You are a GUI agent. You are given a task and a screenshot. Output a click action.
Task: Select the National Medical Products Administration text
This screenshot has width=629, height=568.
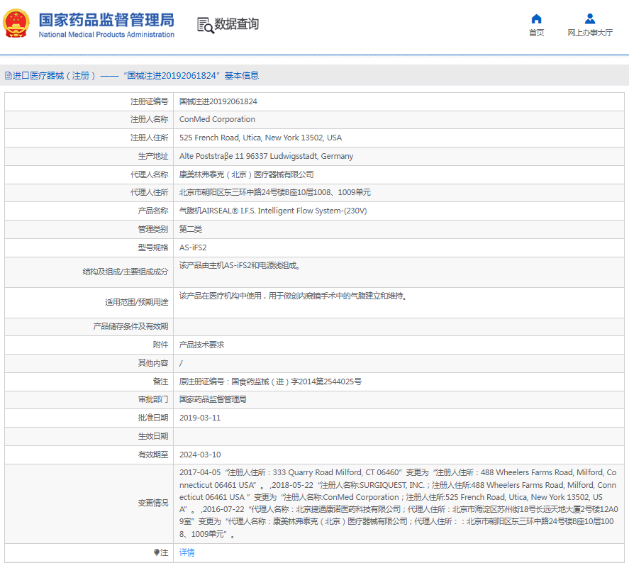[106, 35]
